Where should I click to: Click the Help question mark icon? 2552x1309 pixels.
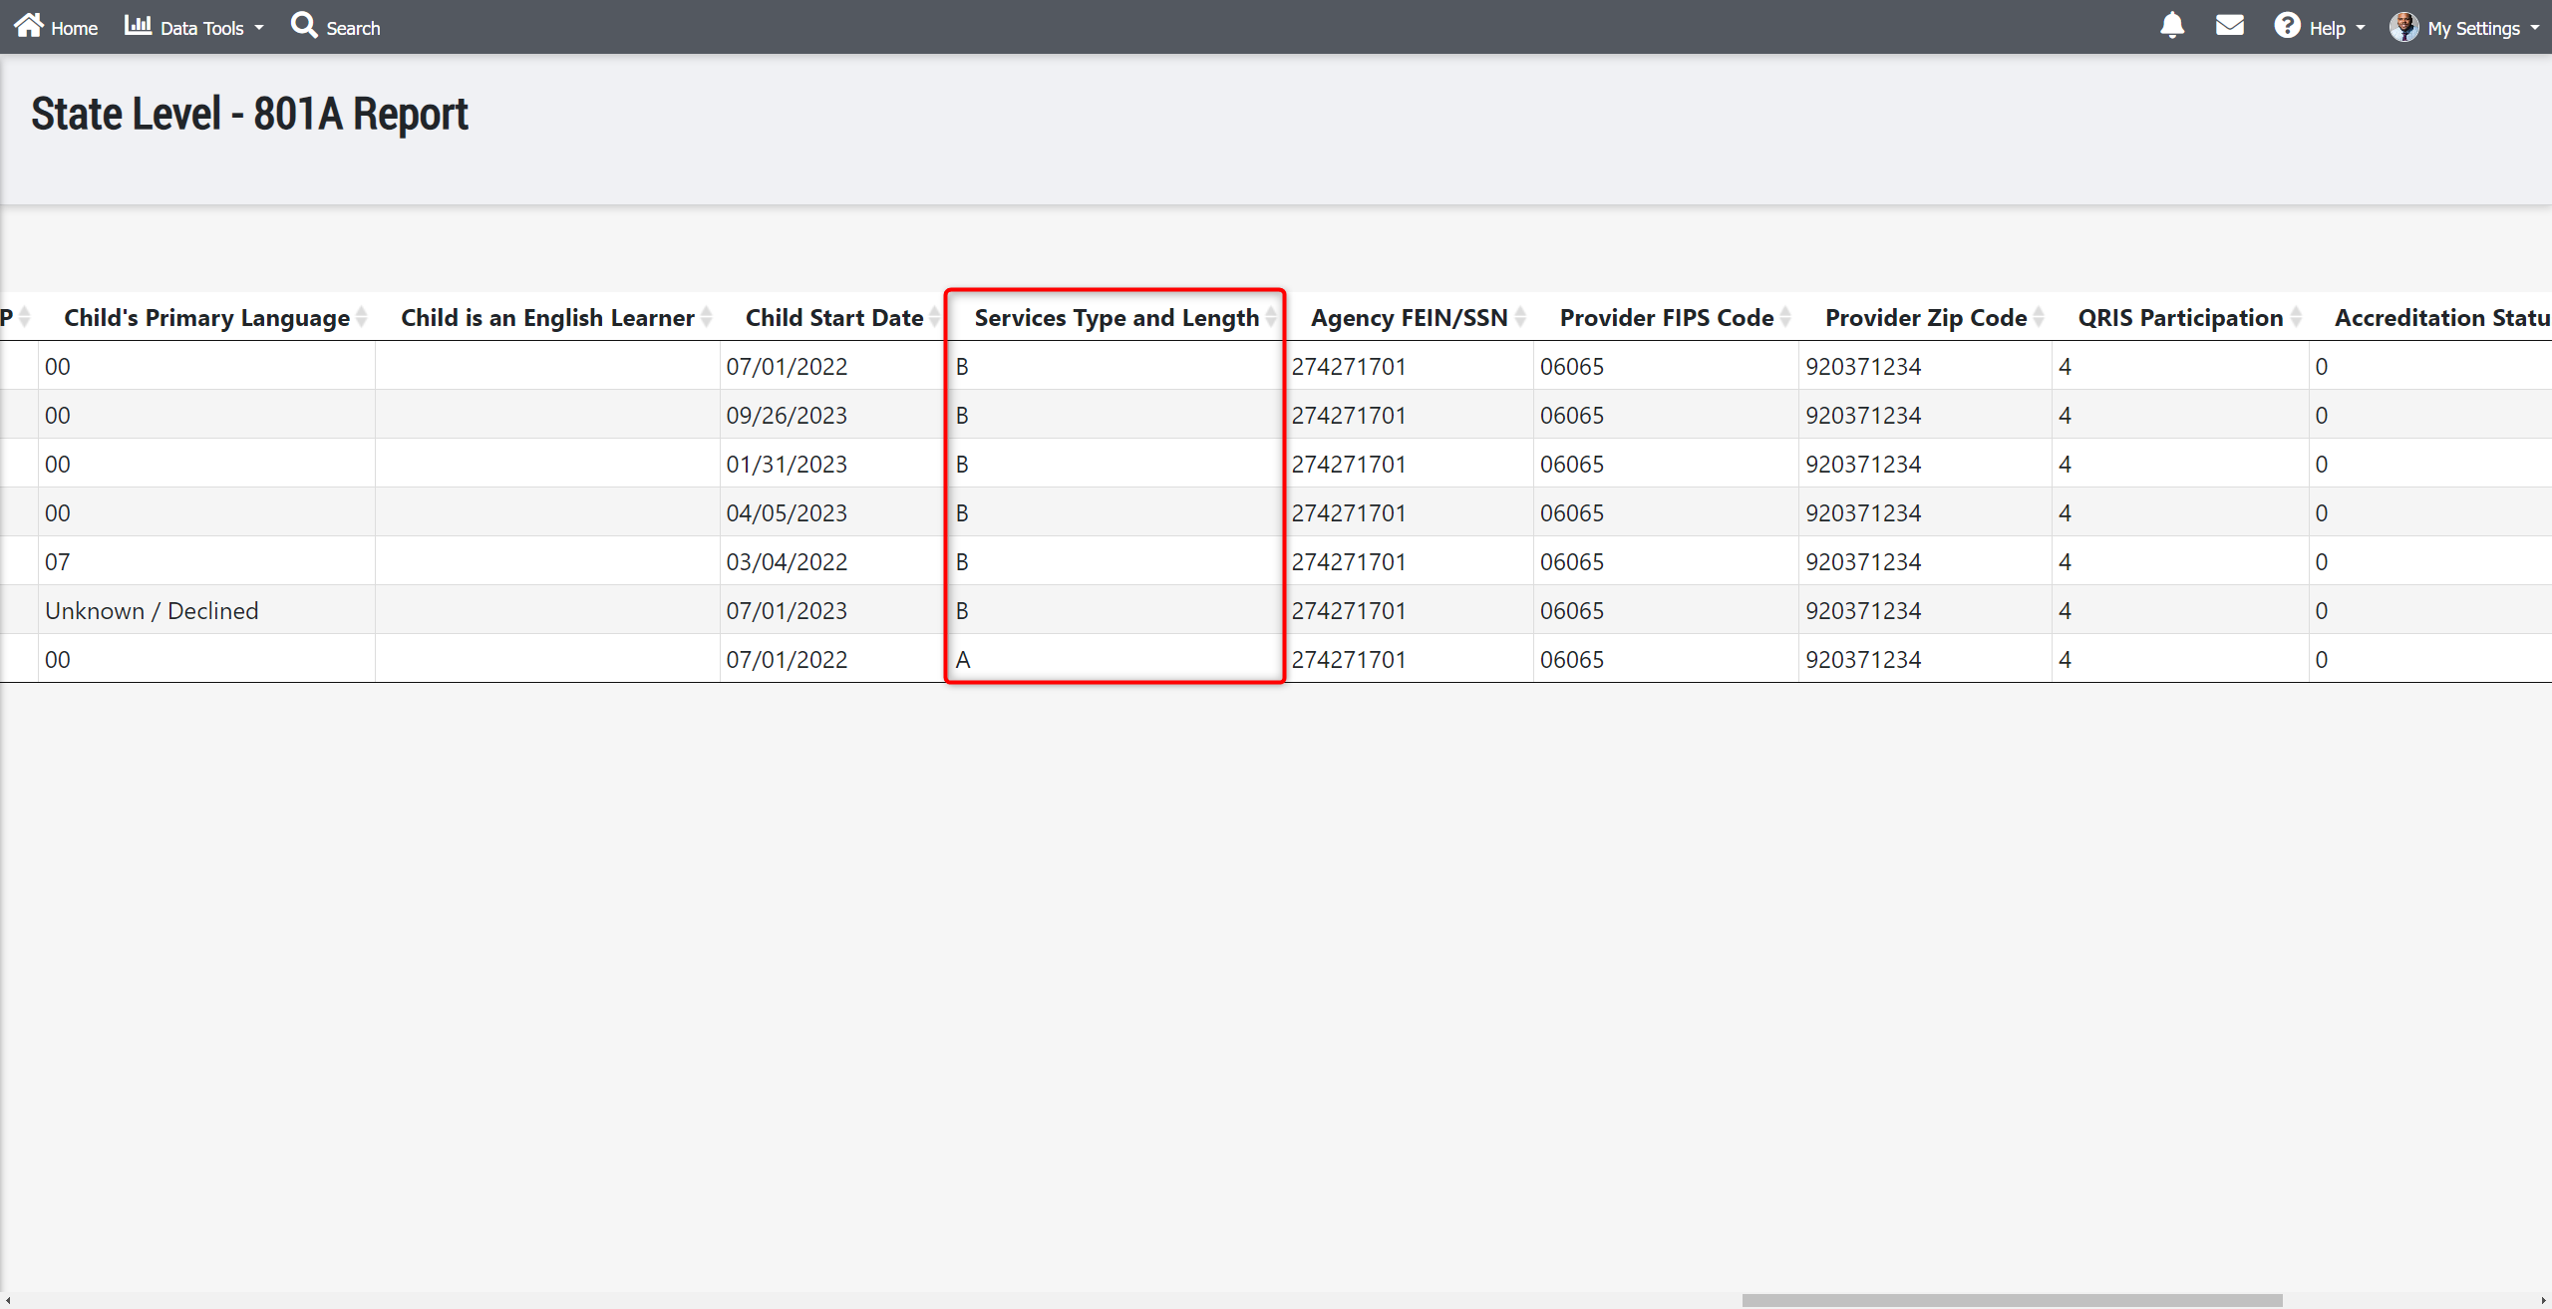[2287, 26]
